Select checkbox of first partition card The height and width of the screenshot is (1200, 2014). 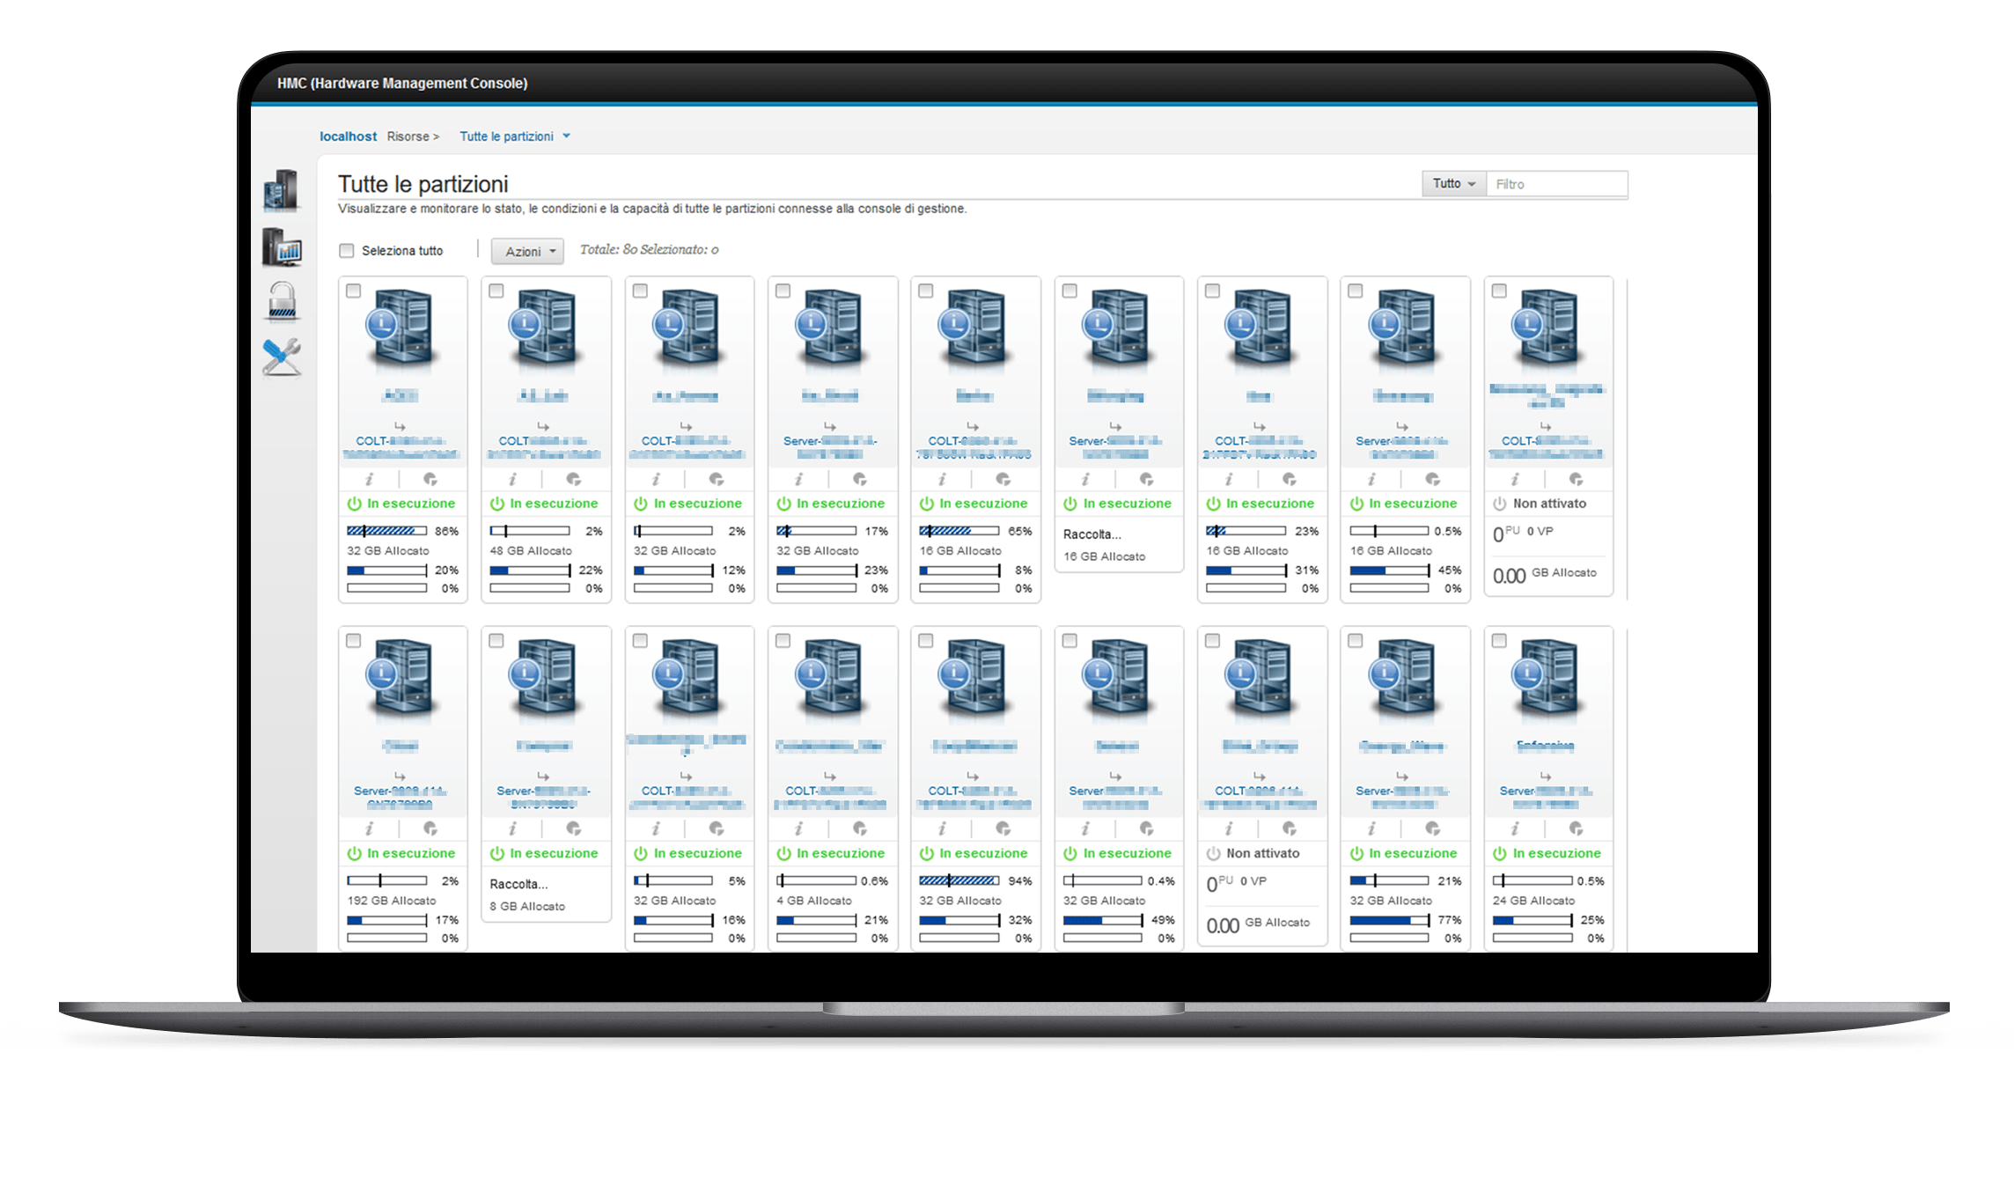coord(354,291)
